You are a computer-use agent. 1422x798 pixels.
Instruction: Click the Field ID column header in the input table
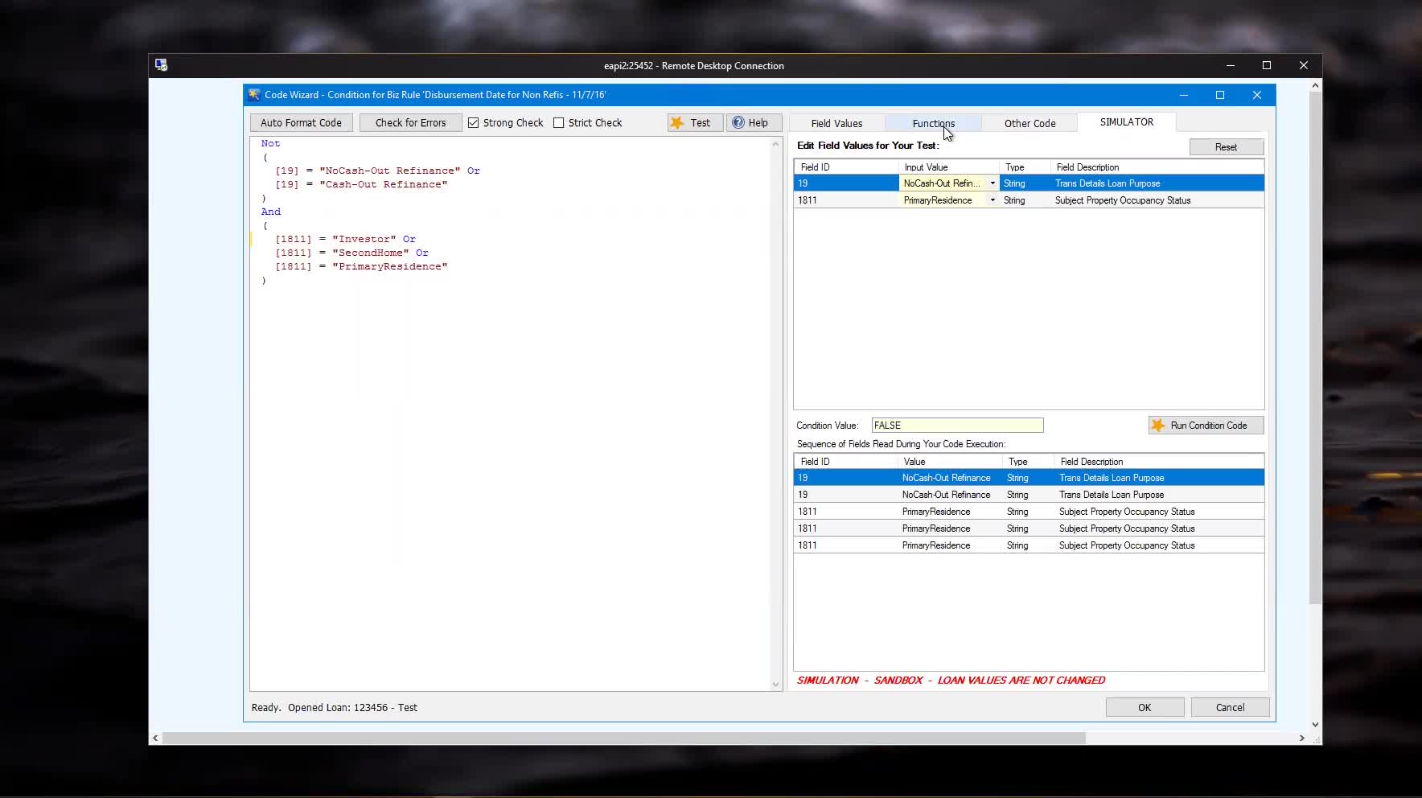pyautogui.click(x=846, y=167)
